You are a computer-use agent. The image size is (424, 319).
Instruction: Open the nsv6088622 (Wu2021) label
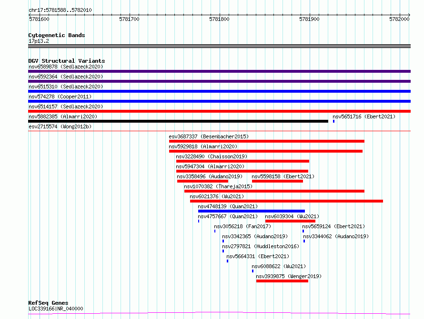(279, 266)
